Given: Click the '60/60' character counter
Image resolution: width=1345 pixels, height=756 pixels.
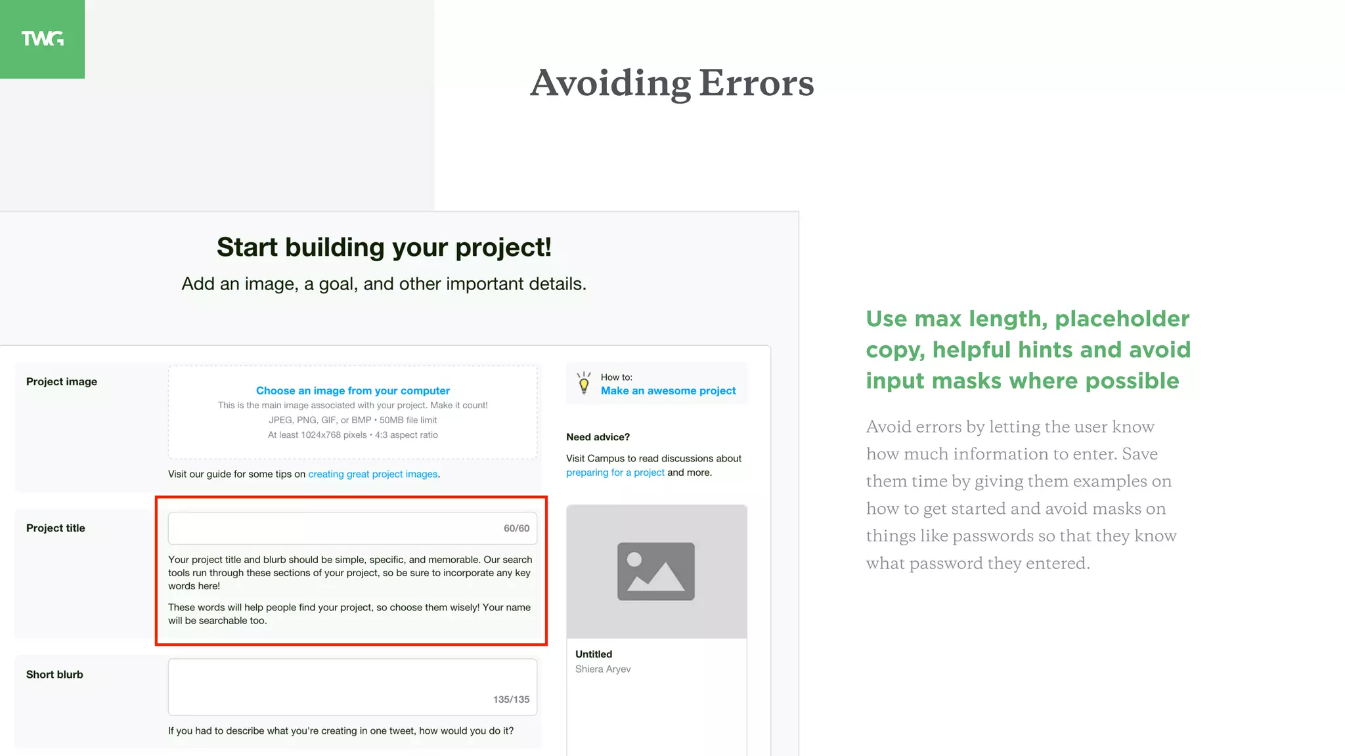Looking at the screenshot, I should [516, 528].
